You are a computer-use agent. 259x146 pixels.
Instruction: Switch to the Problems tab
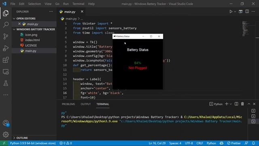tap(68, 104)
